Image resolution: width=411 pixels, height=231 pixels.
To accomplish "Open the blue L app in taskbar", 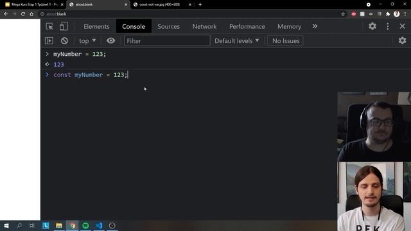I will pos(46,225).
